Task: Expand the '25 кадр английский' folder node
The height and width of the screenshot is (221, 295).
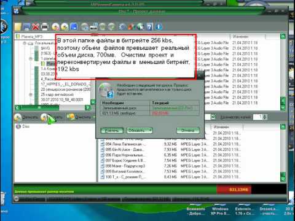Action: [x=31, y=95]
